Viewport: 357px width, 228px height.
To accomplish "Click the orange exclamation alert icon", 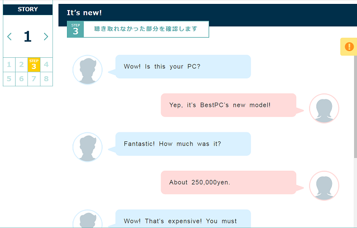I will pos(349,47).
